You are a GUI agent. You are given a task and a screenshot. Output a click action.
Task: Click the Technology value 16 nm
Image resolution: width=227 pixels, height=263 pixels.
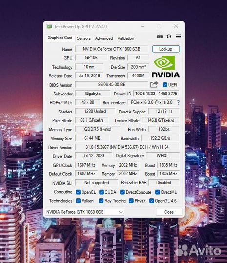click(89, 67)
